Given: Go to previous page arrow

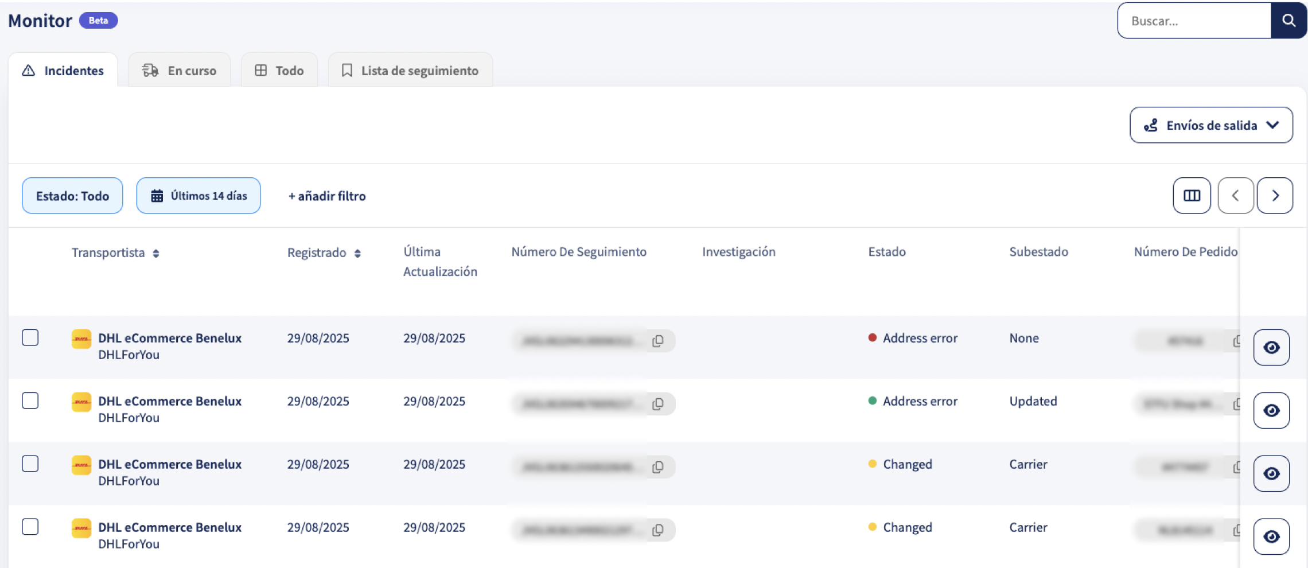Looking at the screenshot, I should point(1235,196).
